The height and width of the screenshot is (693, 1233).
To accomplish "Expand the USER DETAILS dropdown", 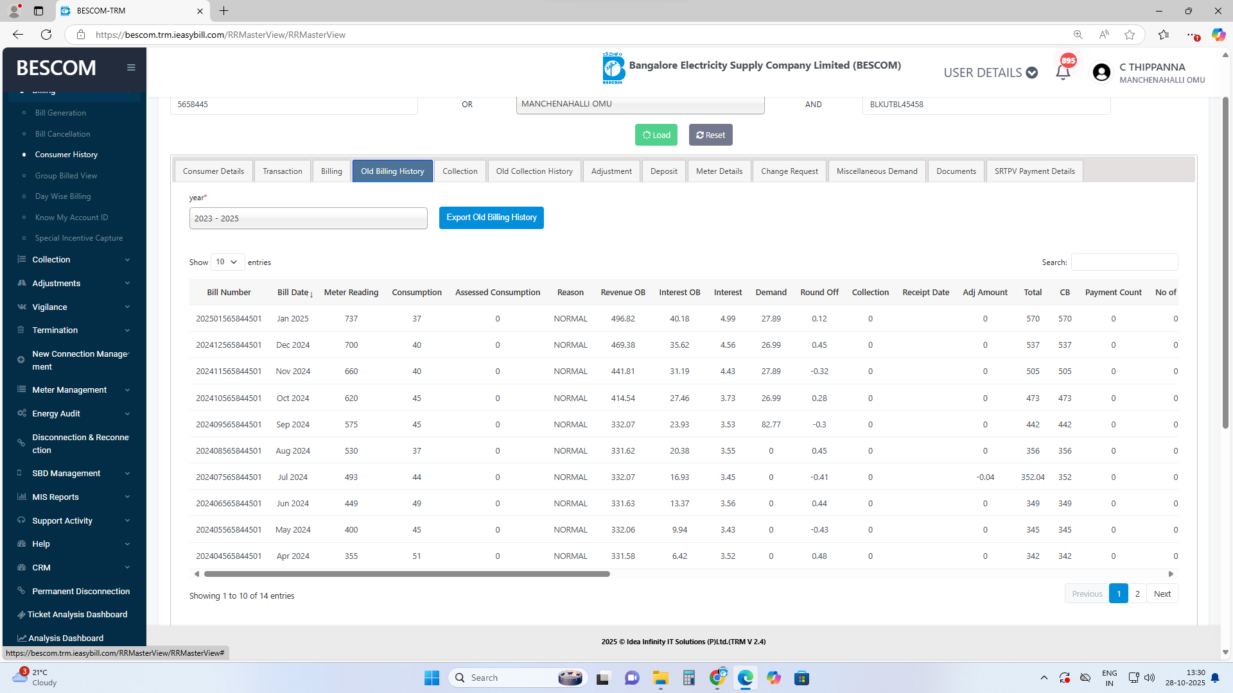I will [x=990, y=73].
